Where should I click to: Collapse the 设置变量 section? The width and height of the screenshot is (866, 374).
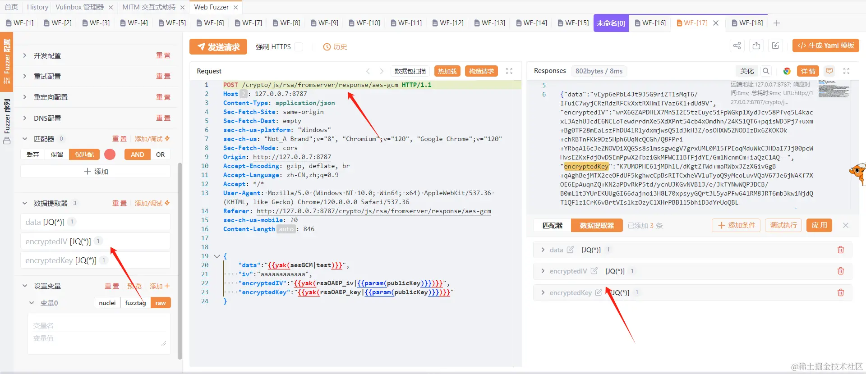coord(25,286)
